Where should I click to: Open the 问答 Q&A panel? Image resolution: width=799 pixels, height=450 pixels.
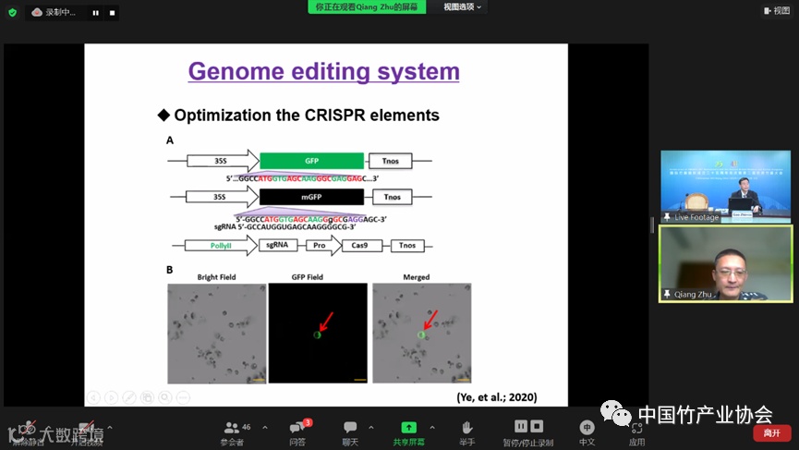coord(297,433)
